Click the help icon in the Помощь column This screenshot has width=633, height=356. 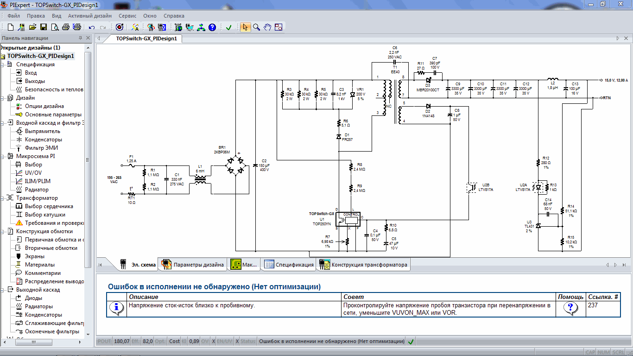click(x=570, y=307)
